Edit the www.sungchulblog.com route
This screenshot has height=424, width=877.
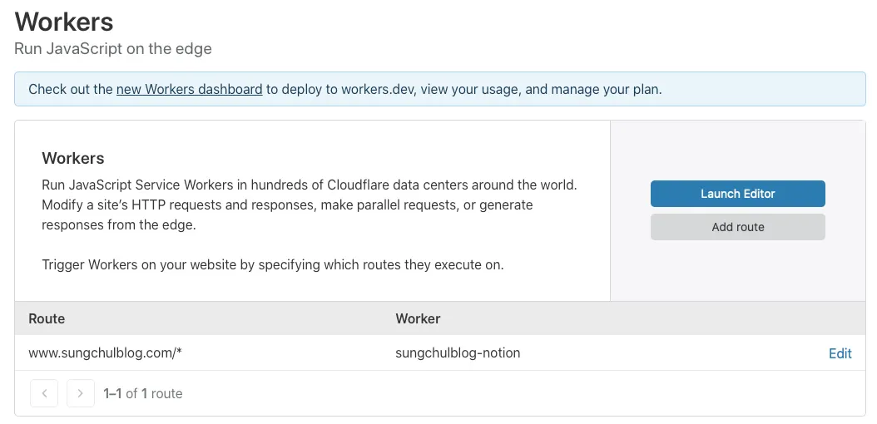point(840,353)
